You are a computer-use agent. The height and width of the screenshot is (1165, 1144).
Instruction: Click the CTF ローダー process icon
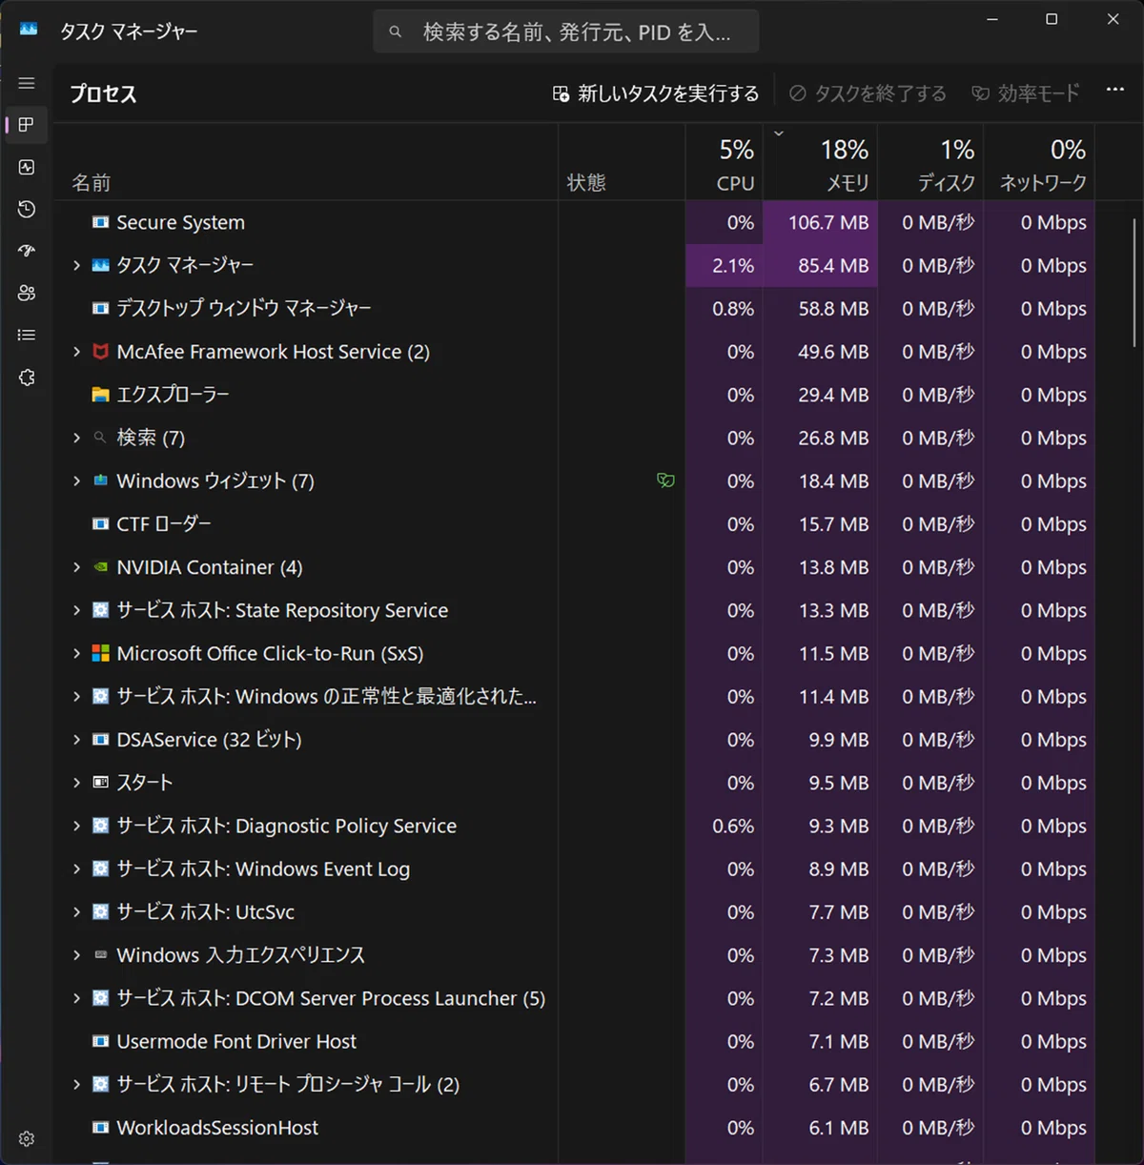tap(100, 524)
